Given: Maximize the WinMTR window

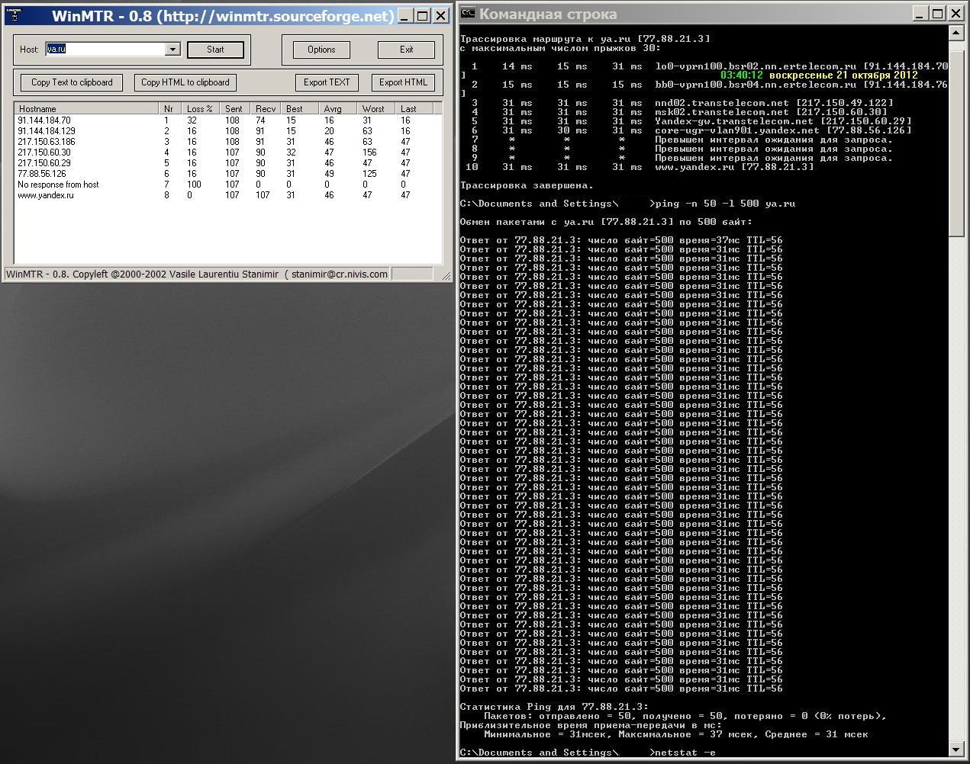Looking at the screenshot, I should click(x=422, y=15).
